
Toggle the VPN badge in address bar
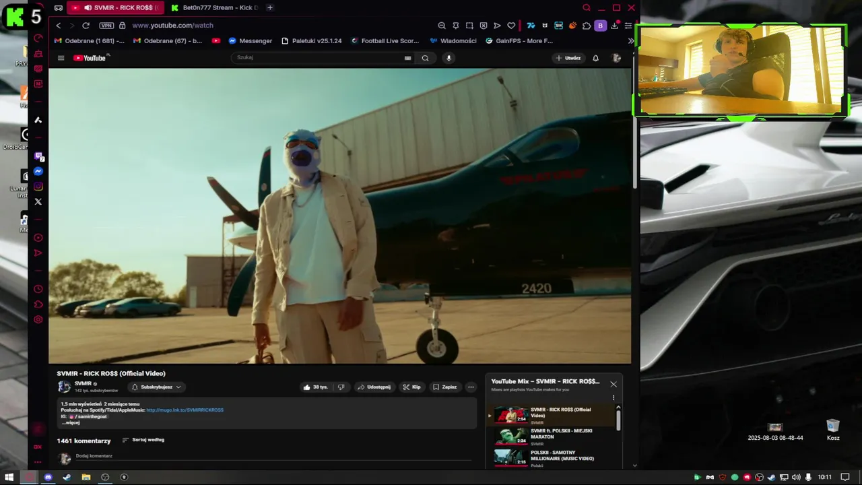coord(106,26)
